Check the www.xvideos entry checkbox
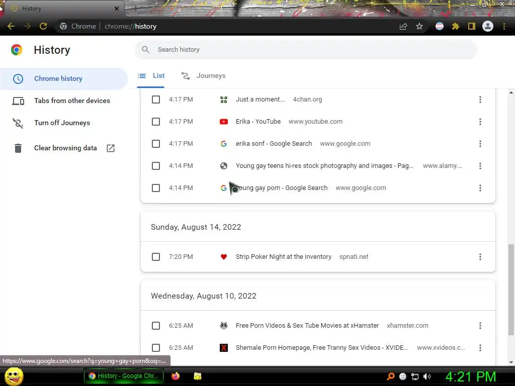The width and height of the screenshot is (515, 386). (156, 348)
